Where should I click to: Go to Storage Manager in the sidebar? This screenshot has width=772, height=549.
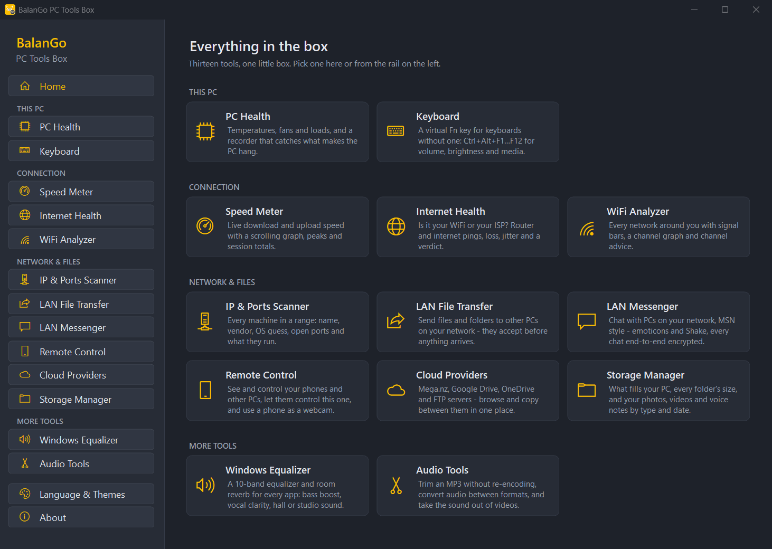[x=81, y=399]
